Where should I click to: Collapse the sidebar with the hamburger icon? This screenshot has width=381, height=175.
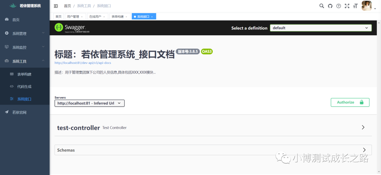56,6
